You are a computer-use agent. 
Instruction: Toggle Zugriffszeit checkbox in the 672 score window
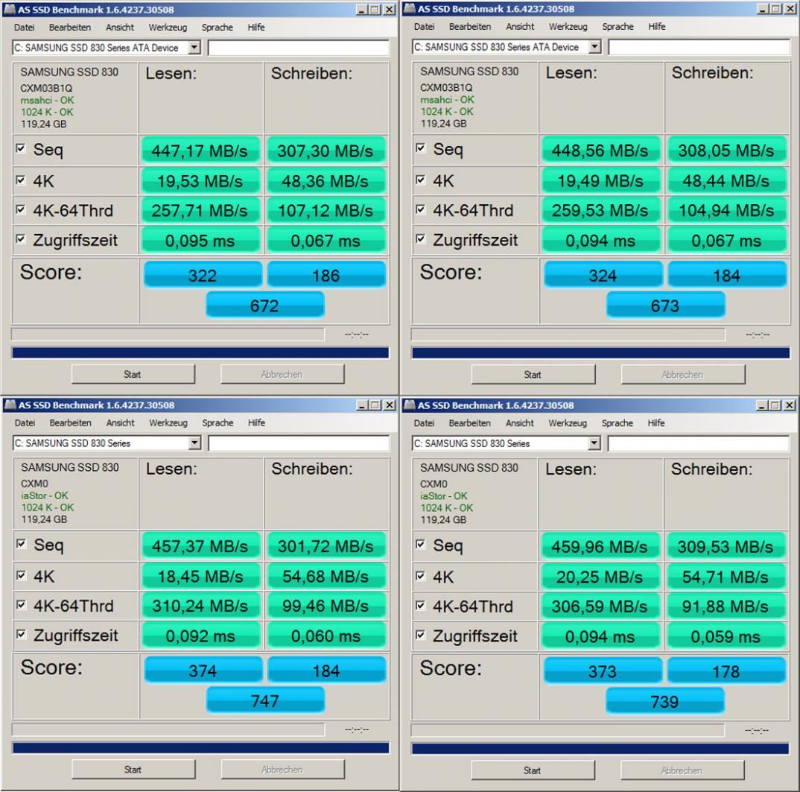21,239
